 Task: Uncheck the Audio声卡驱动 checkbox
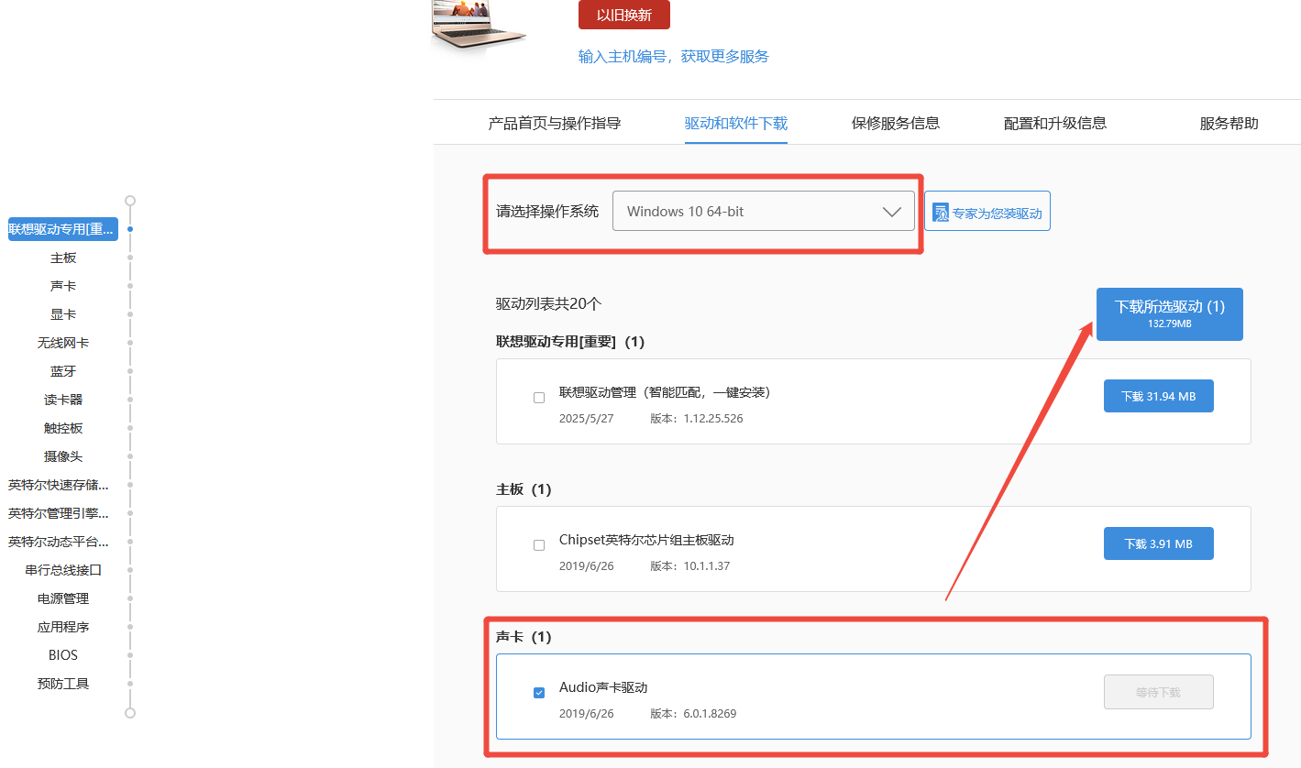tap(539, 693)
